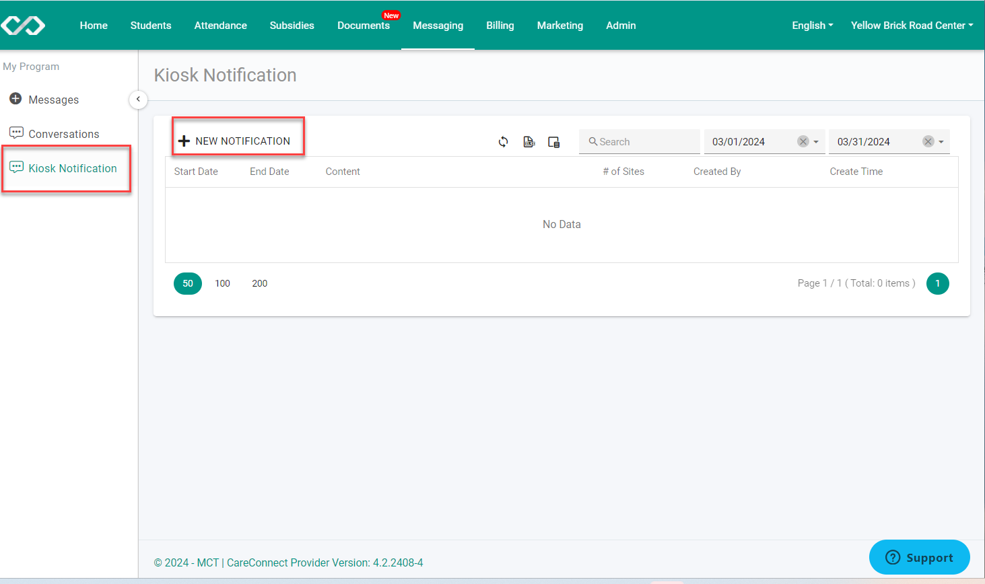985x584 pixels.
Task: Set page size to 200
Action: [260, 283]
